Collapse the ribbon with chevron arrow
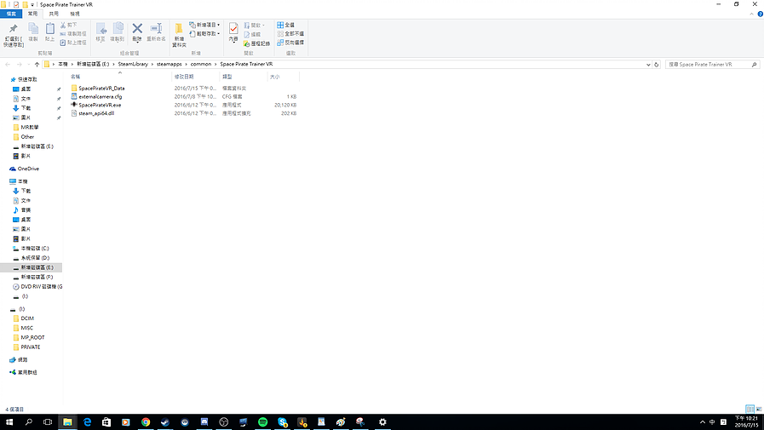 (x=751, y=14)
